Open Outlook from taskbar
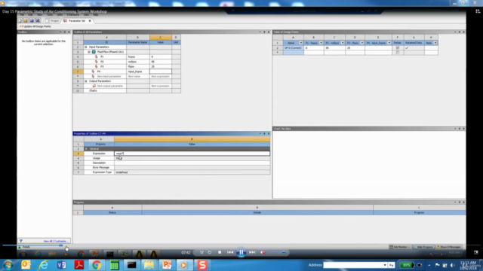The image size is (483, 271). (x=26, y=265)
